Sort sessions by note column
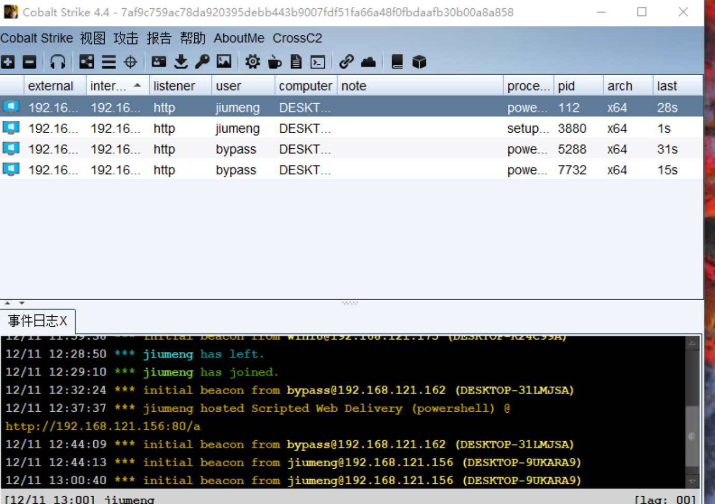The height and width of the screenshot is (504, 715). pyautogui.click(x=420, y=86)
